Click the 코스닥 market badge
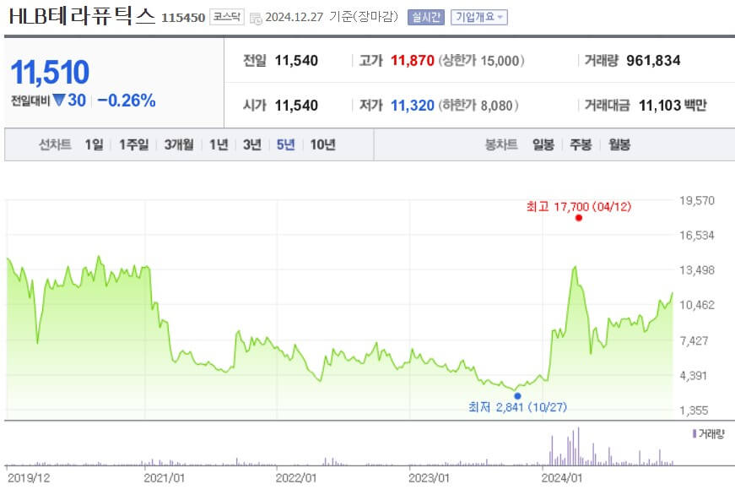The height and width of the screenshot is (495, 735). pyautogui.click(x=228, y=14)
